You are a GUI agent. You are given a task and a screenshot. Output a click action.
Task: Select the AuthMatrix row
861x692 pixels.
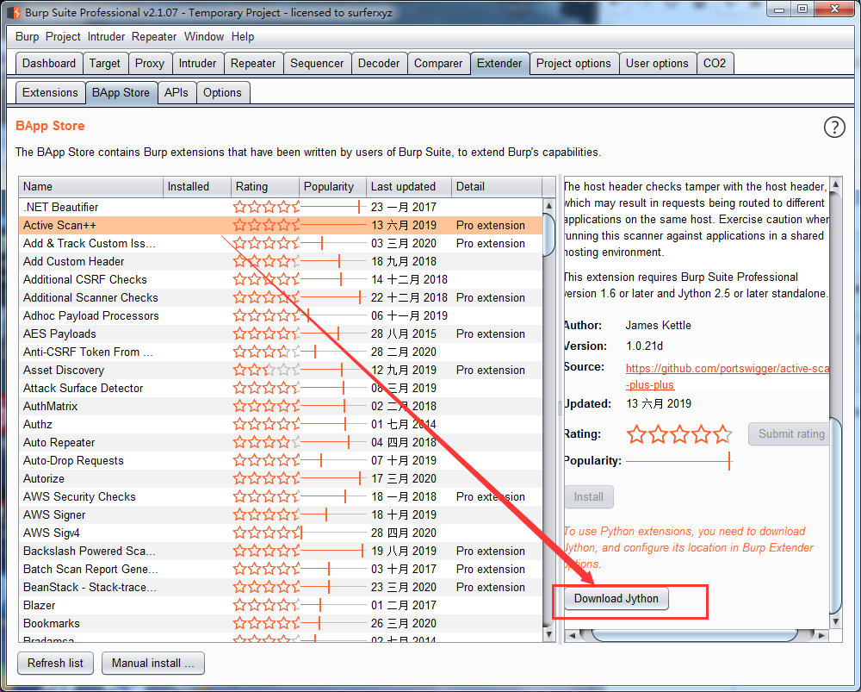281,407
